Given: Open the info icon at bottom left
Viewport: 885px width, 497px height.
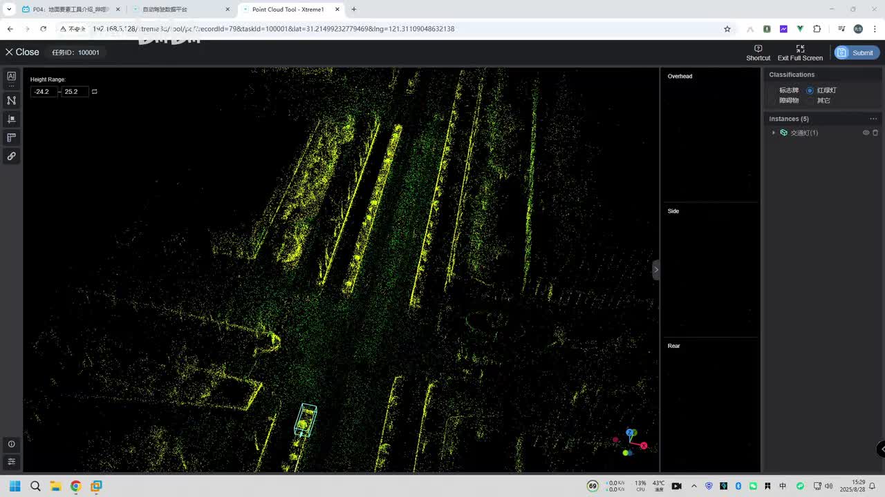Looking at the screenshot, I should [x=11, y=444].
